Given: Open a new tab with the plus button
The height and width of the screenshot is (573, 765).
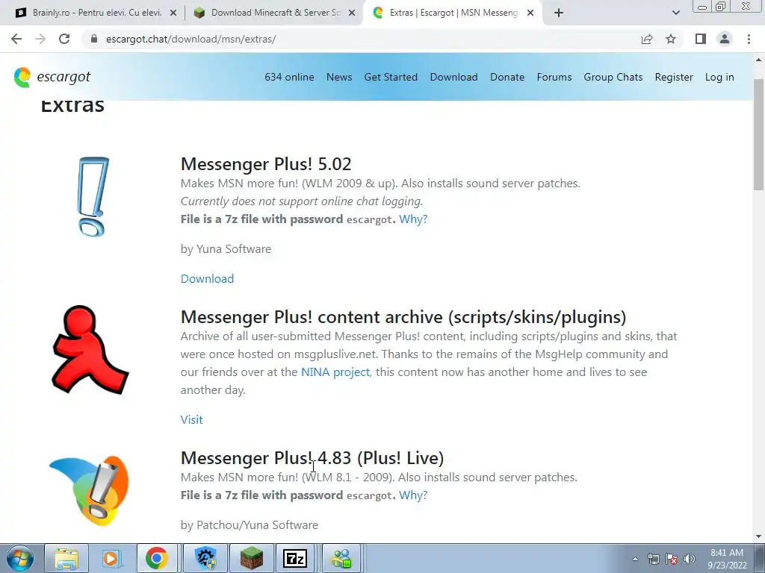Looking at the screenshot, I should (559, 13).
